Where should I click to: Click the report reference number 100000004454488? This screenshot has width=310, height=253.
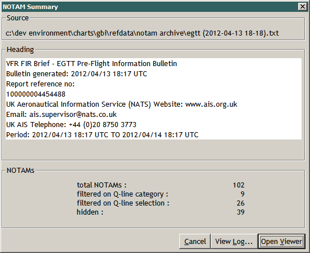point(36,94)
